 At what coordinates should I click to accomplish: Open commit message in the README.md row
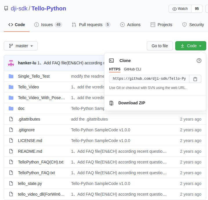click(x=119, y=152)
